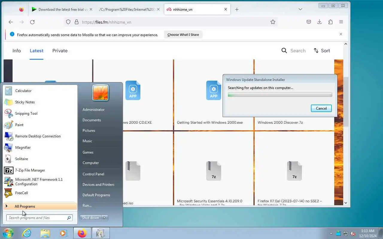Open Devices and Printers

point(98,185)
